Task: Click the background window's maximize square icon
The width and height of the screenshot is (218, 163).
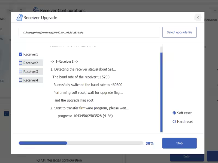Action: click(x=21, y=10)
